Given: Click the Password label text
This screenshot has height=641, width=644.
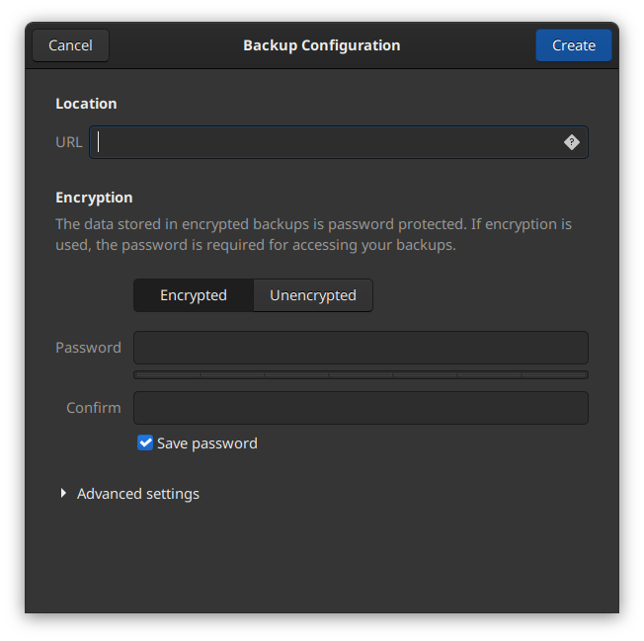Looking at the screenshot, I should 88,348.
